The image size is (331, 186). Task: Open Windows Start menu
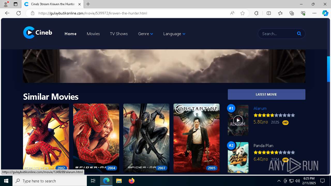click(x=6, y=181)
